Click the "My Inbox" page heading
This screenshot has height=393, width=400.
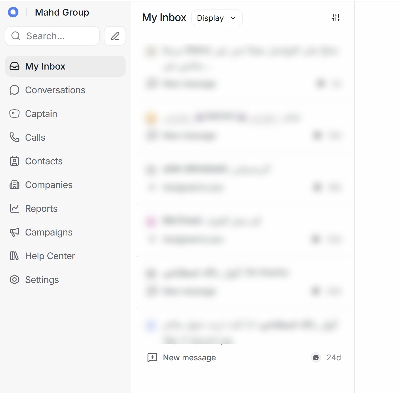point(164,18)
